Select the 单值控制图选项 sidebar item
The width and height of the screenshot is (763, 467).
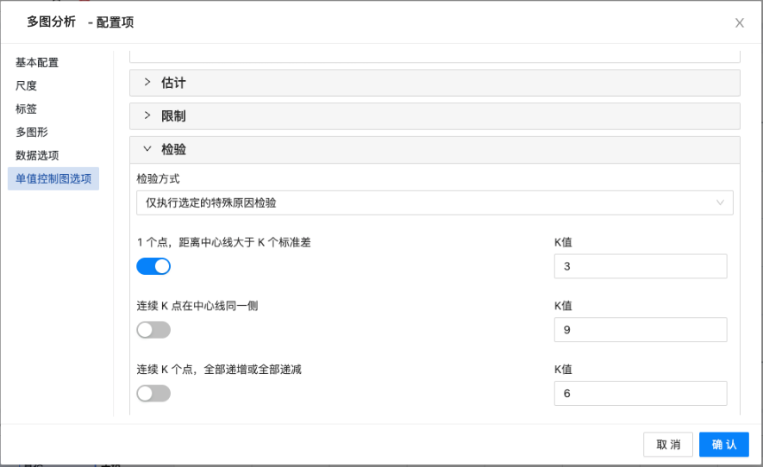(53, 179)
